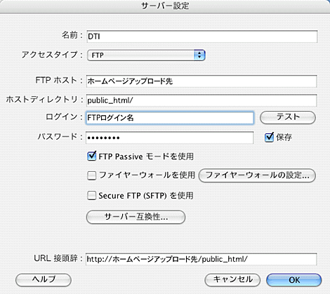Enable ファイヤーウォールを使用 checkbox
This screenshot has height=294, width=330.
(x=91, y=175)
